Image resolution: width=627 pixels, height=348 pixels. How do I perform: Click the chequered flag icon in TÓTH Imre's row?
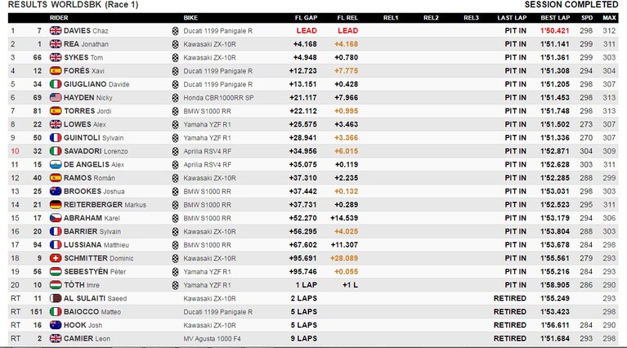(x=175, y=285)
